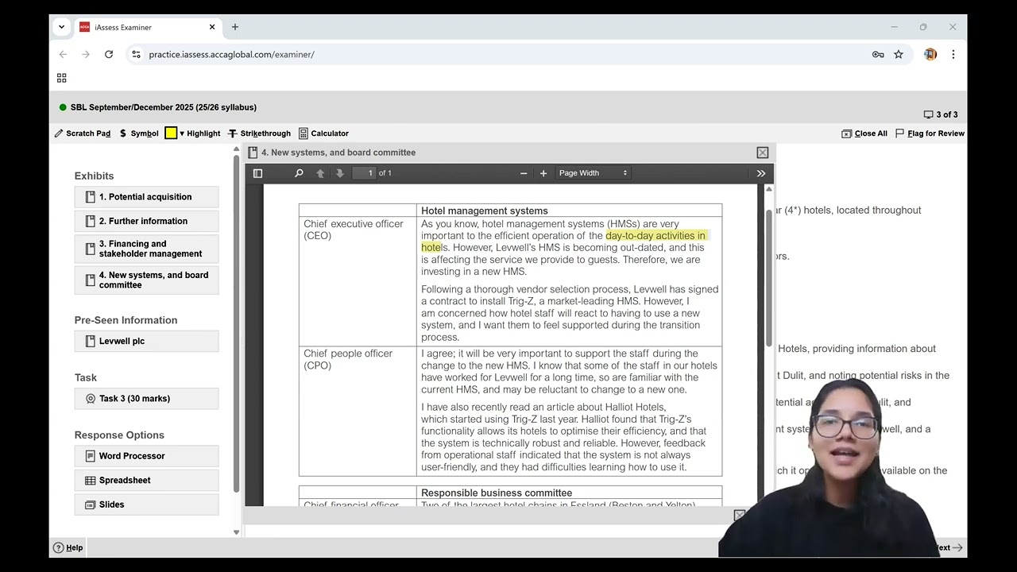Click the 'Chief executive officer (CEO)' cell

(358, 281)
